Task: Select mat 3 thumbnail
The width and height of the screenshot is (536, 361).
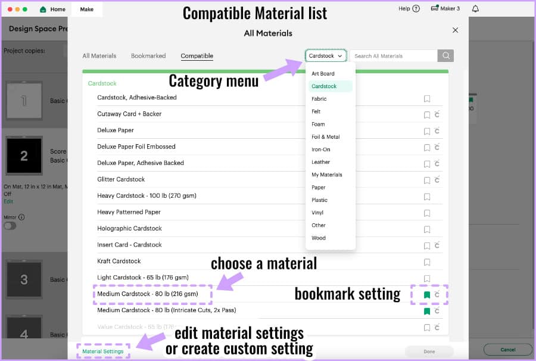Action: [x=24, y=279]
